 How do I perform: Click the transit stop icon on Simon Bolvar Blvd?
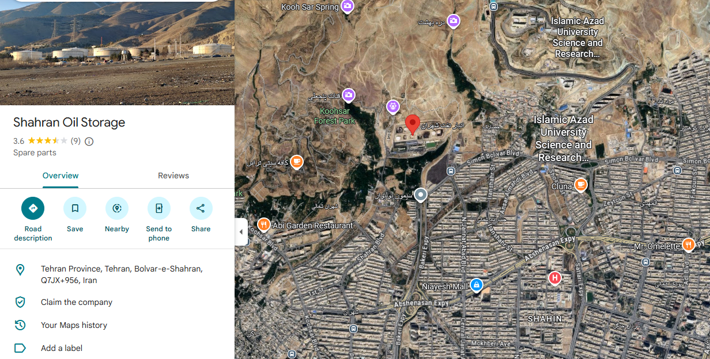tap(451, 171)
